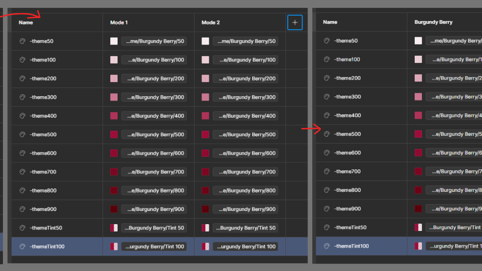Click the -theme300 variable name in the left panel
Screen dimensions: 482x271
(43, 97)
